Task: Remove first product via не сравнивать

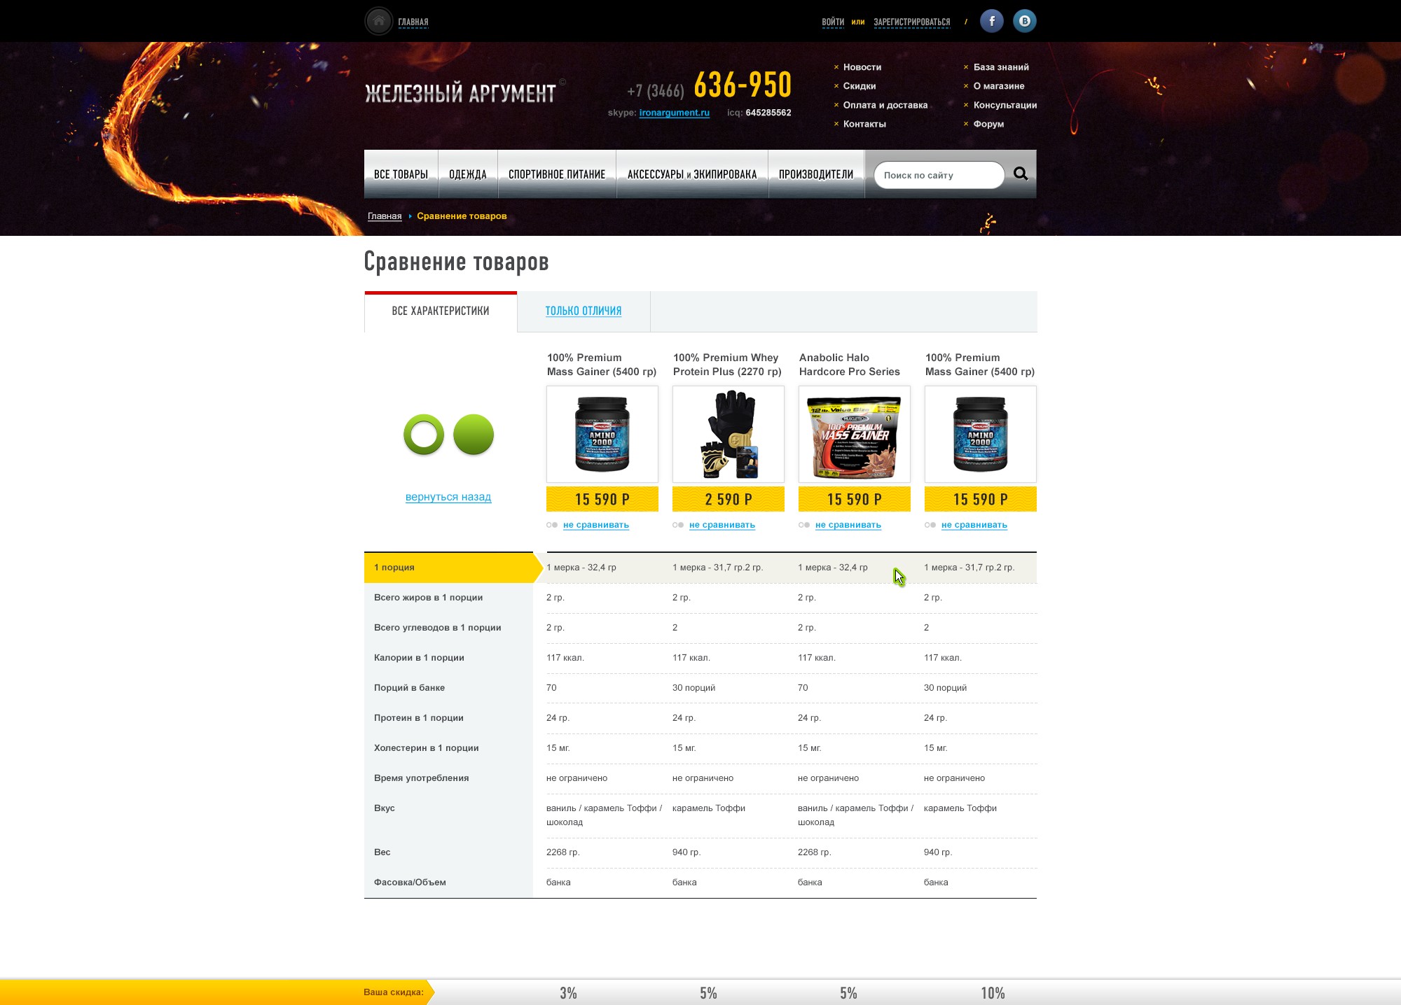Action: click(596, 525)
